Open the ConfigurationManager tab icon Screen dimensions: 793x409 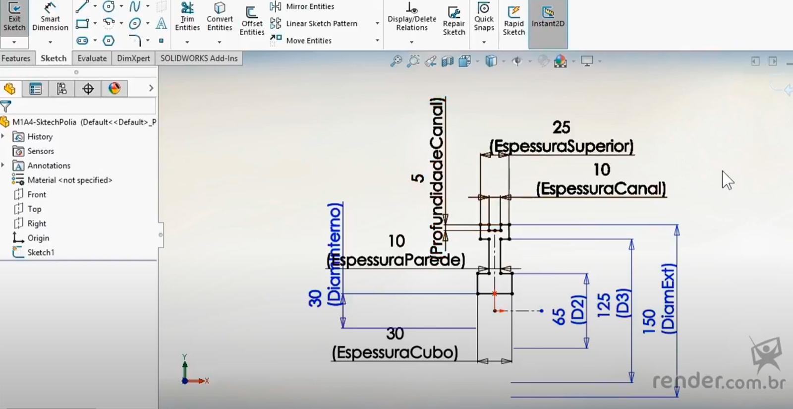[62, 89]
